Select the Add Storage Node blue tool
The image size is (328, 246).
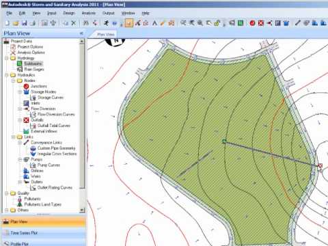point(286,23)
